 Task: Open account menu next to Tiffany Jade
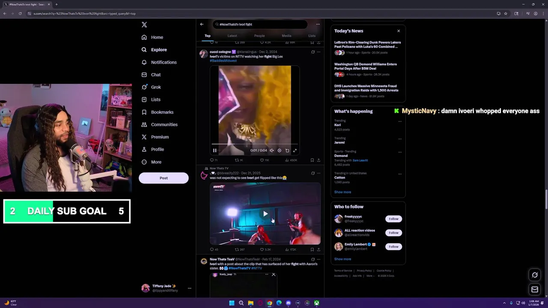[189, 288]
